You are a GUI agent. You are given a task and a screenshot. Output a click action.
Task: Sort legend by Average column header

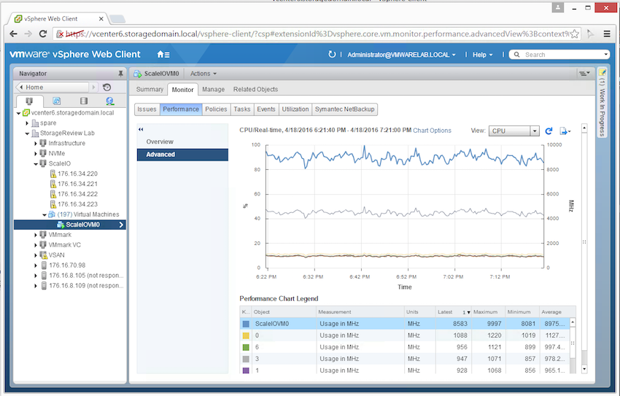pos(557,312)
